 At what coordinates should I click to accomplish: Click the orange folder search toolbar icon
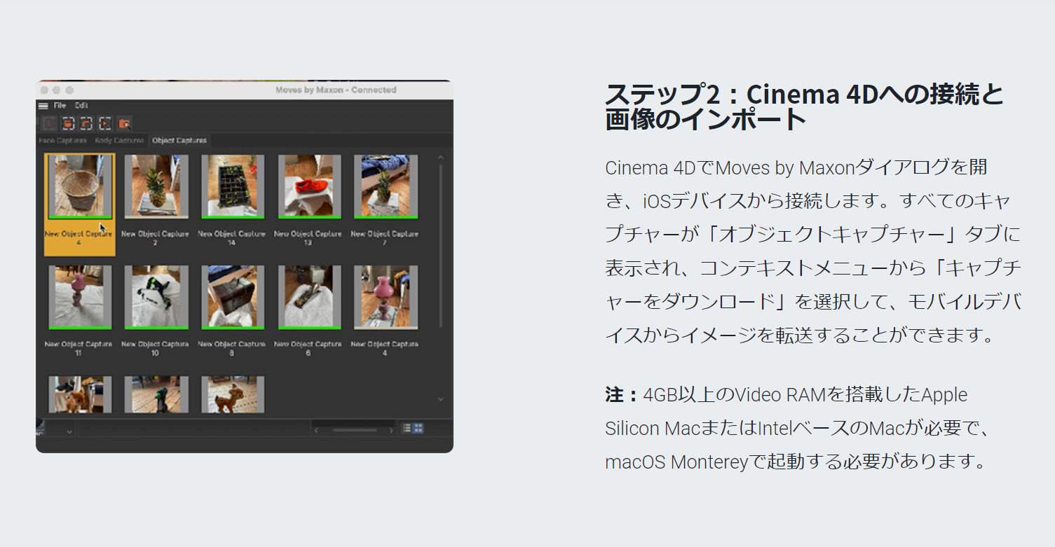[x=124, y=124]
